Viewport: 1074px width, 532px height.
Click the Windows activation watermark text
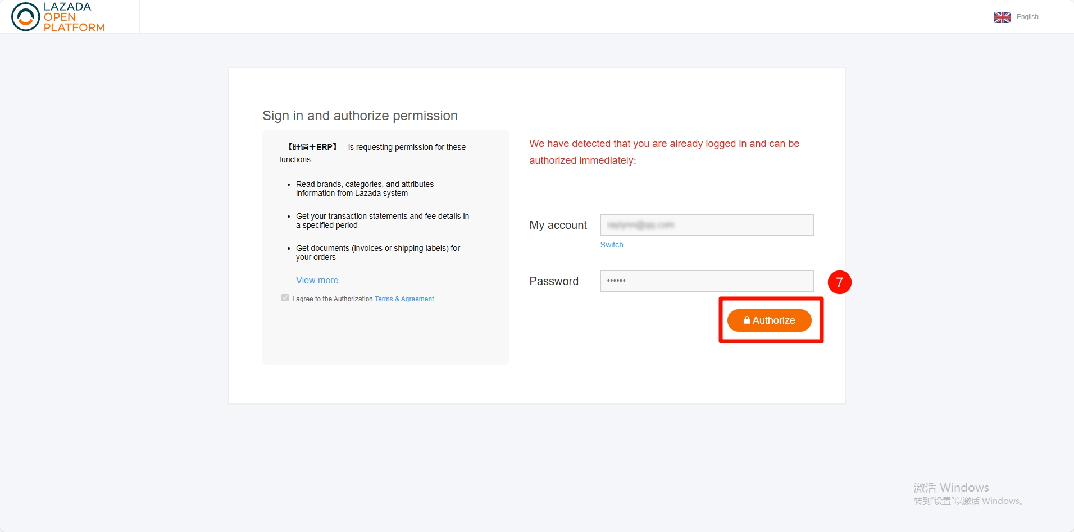968,494
